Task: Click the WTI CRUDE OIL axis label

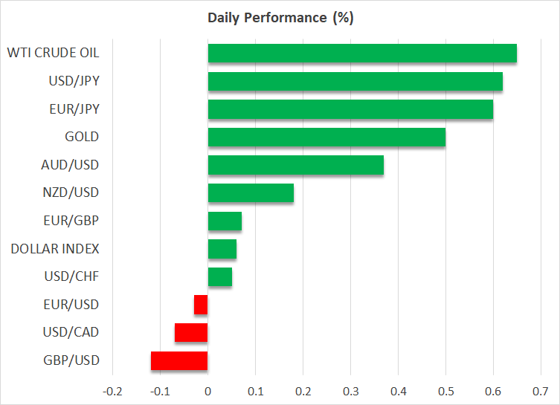Action: [x=53, y=53]
